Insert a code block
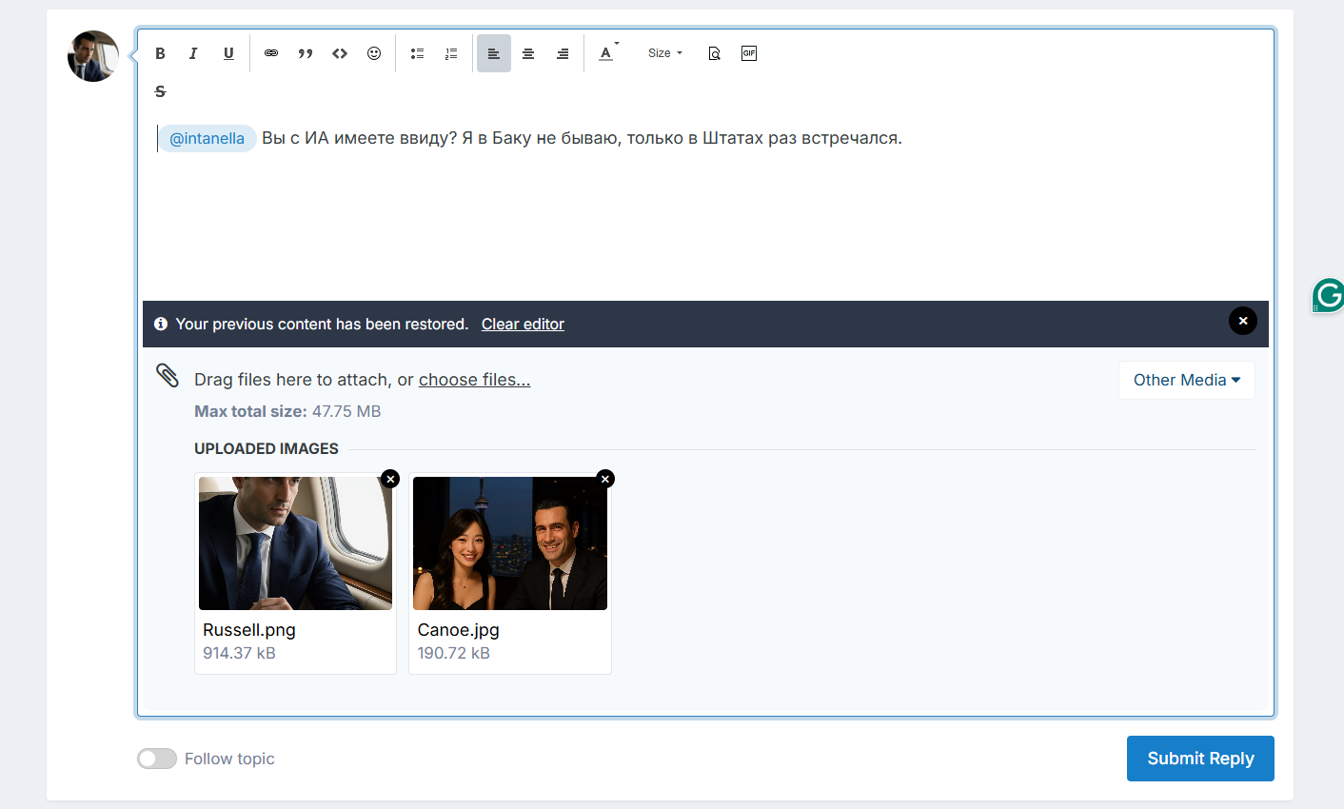The width and height of the screenshot is (1344, 809). (340, 53)
